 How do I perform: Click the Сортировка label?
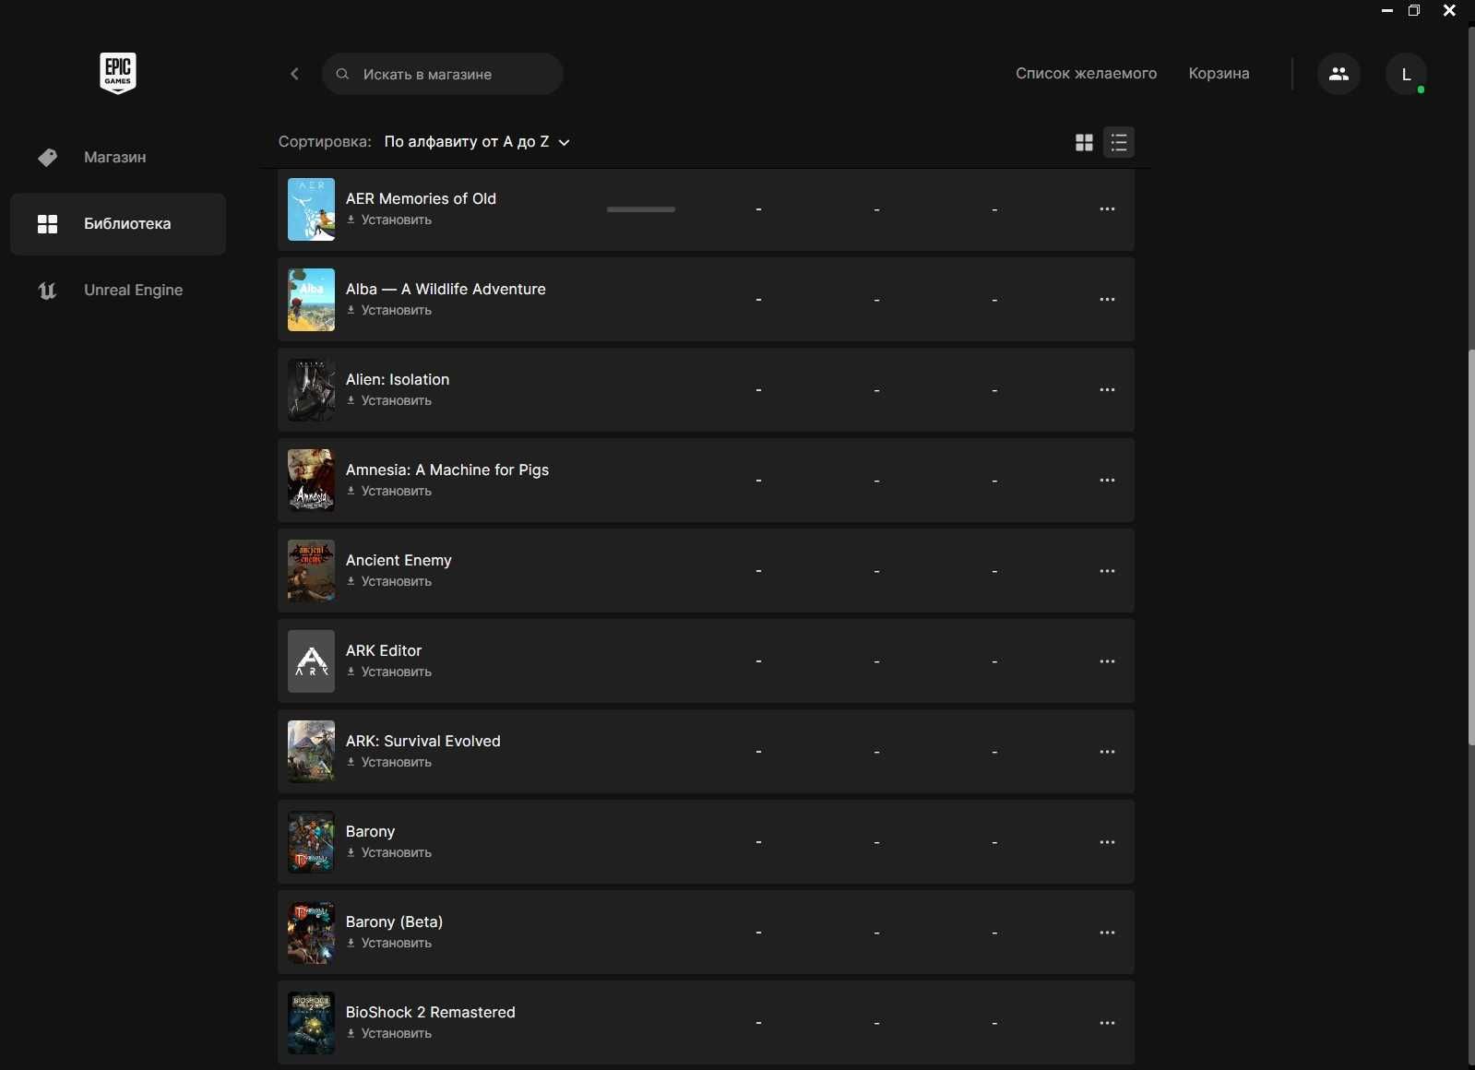pyautogui.click(x=325, y=142)
